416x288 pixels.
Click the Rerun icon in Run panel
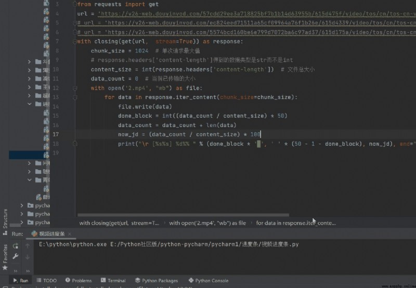[x=16, y=246]
